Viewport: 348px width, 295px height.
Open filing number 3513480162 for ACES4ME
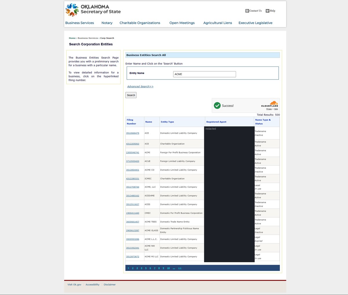pyautogui.click(x=133, y=196)
